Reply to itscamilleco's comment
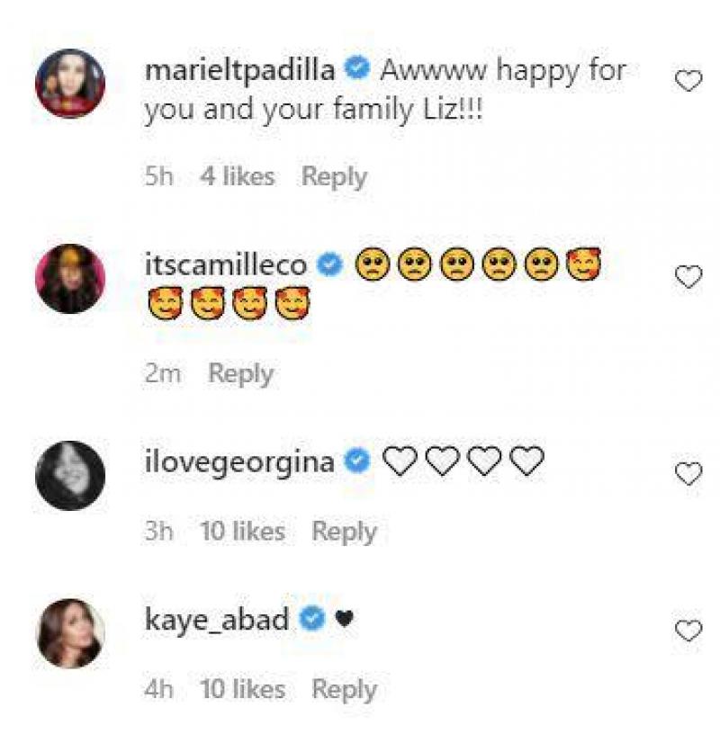The height and width of the screenshot is (743, 720). 240,373
